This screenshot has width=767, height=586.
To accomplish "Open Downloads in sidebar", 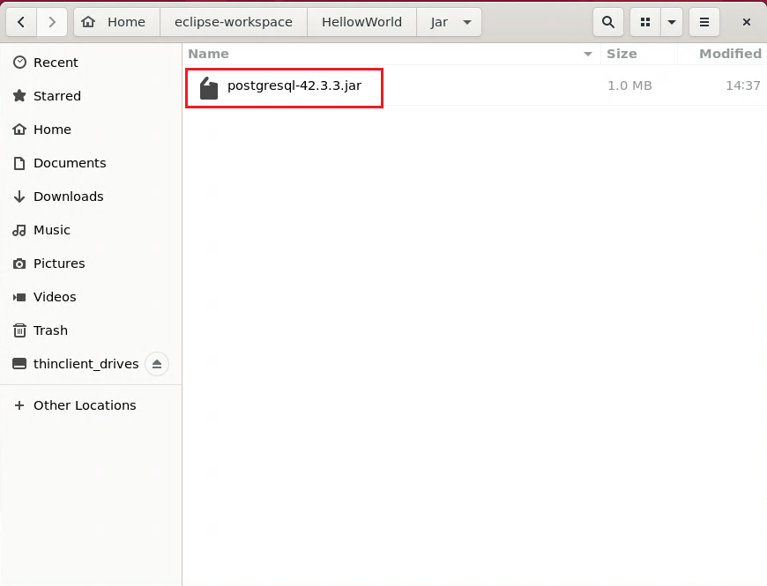I will coord(91,197).
